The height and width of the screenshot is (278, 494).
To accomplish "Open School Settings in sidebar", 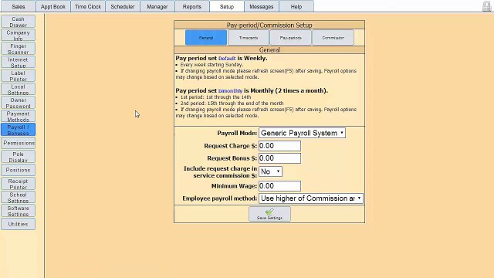I will (x=18, y=198).
